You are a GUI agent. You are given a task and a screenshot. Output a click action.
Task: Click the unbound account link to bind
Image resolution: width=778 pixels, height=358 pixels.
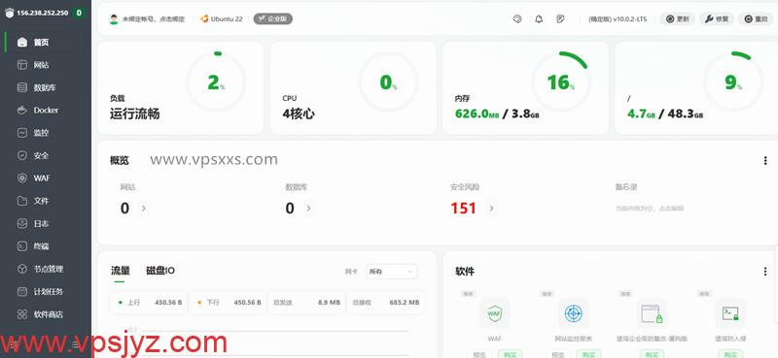(154, 18)
